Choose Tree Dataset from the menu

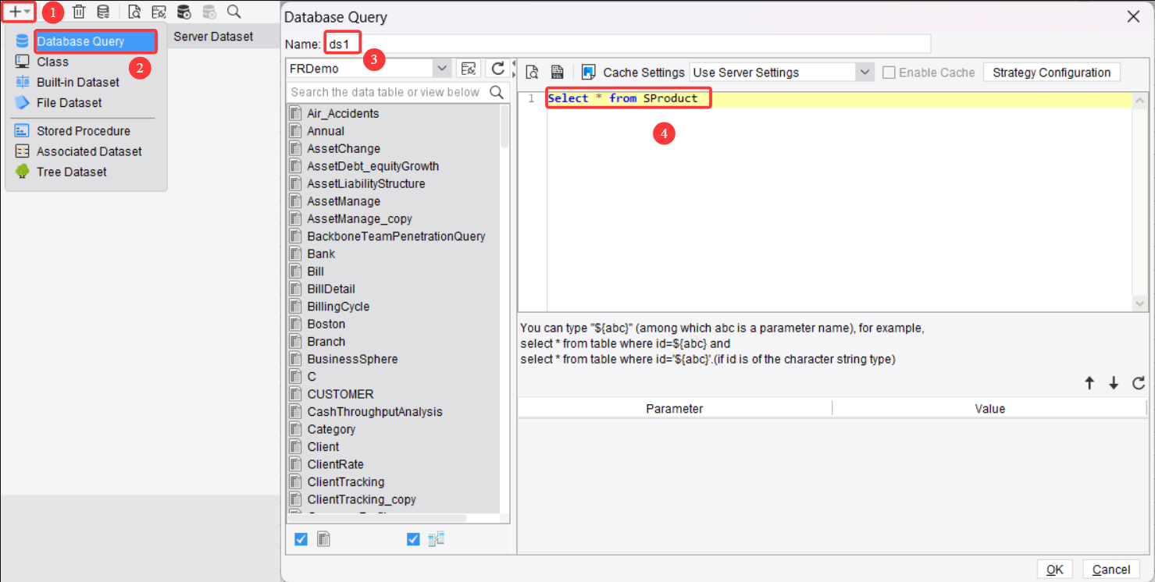(72, 172)
